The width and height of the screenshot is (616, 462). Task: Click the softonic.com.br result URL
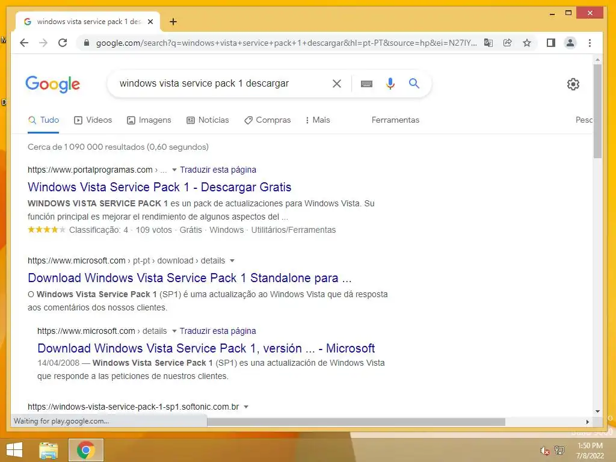click(133, 407)
